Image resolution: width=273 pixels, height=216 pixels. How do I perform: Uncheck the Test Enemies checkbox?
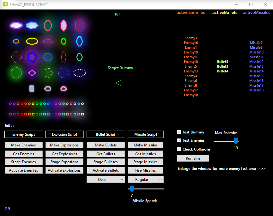179,140
